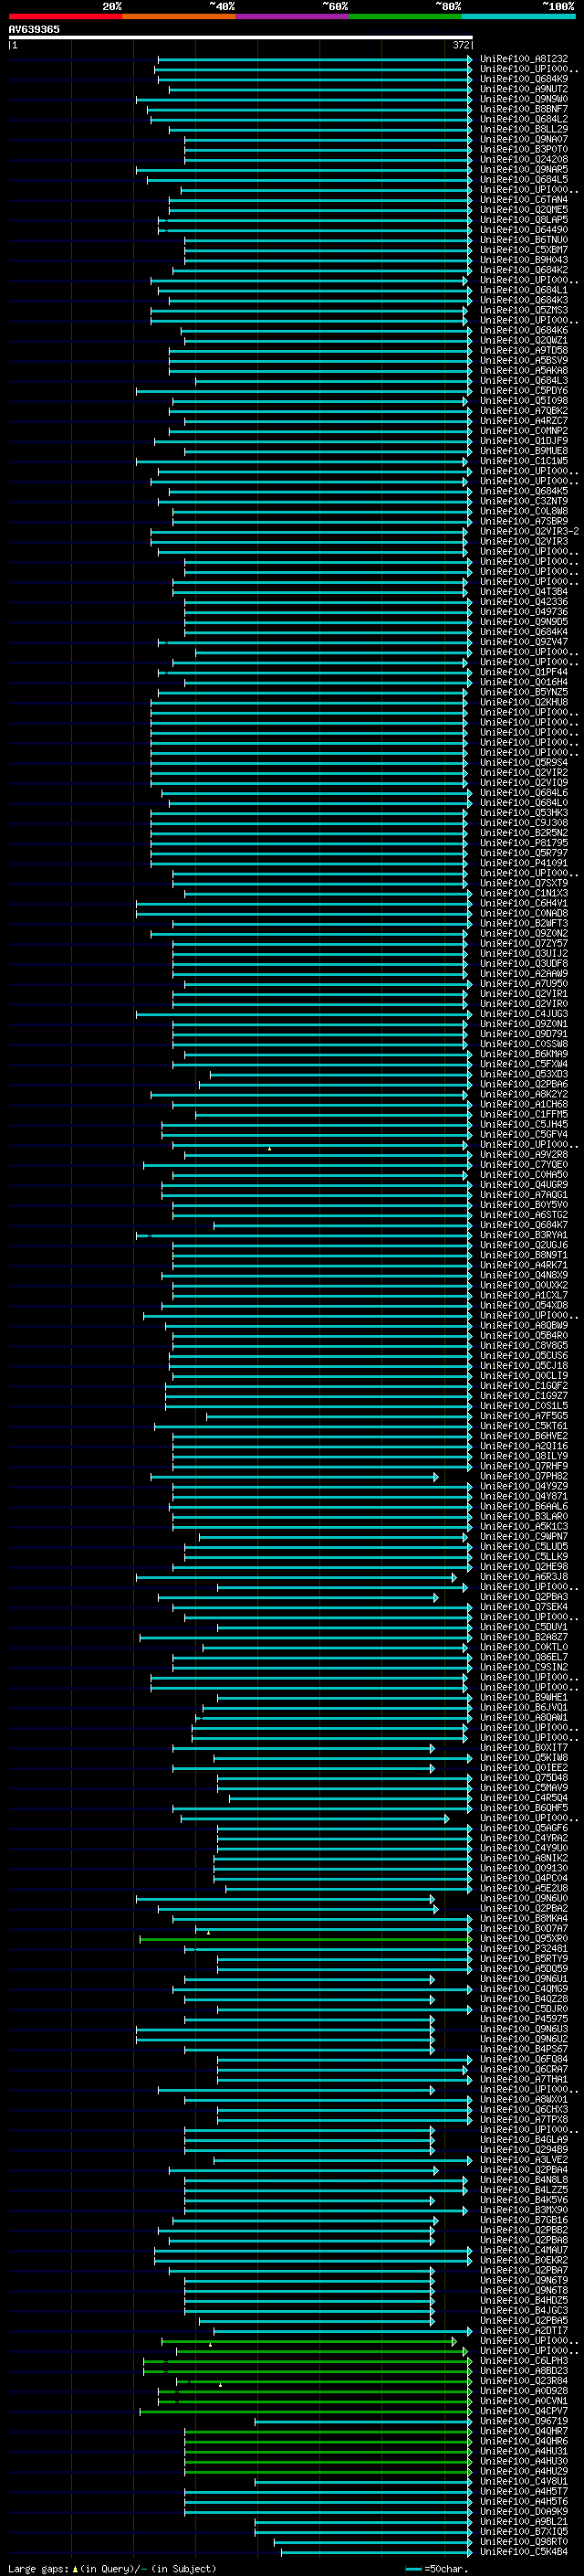Select hit label UniRef100_B6TNU0
Viewport: 584px width, 2576px height.
[x=524, y=240]
